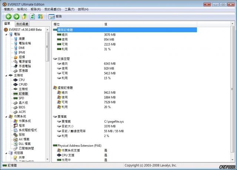The width and height of the screenshot is (237, 170).
Task: Open the SPD tree item
Action: click(21, 98)
